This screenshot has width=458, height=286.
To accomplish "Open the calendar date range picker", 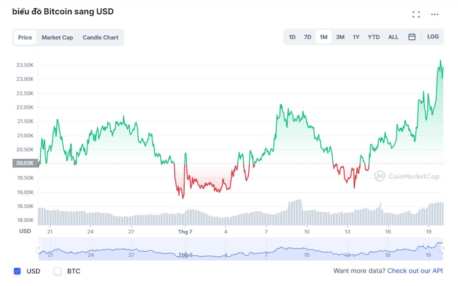I will pos(412,36).
